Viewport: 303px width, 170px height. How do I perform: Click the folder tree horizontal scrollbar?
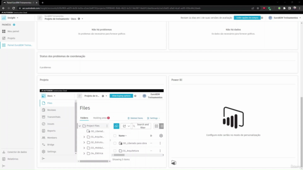(94, 161)
